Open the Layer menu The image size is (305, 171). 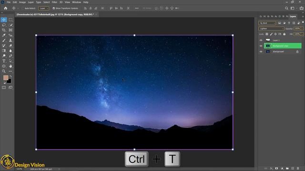click(30, 2)
